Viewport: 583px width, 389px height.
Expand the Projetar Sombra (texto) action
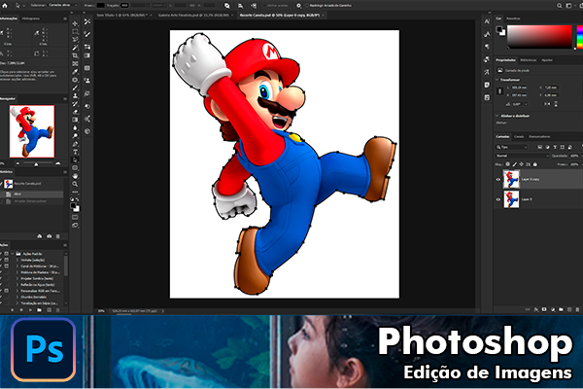click(x=17, y=278)
